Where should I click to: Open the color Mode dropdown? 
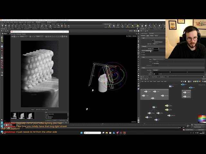click(159, 59)
